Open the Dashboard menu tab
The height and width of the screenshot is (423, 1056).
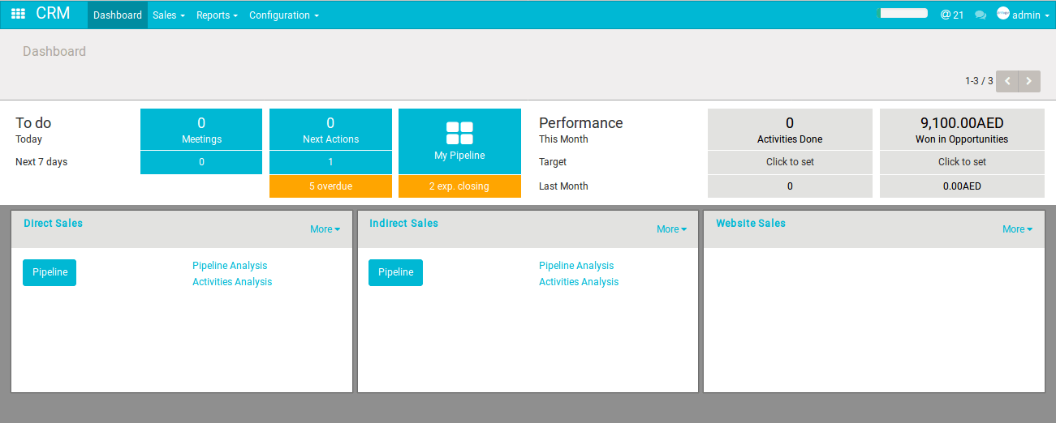click(118, 15)
